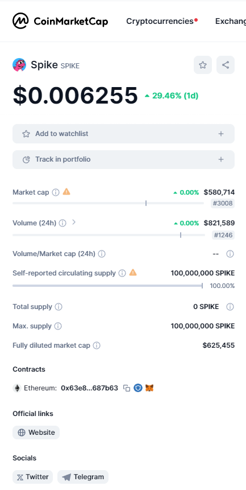
Task: Click the $625,455 fully diluted value
Action: point(219,345)
